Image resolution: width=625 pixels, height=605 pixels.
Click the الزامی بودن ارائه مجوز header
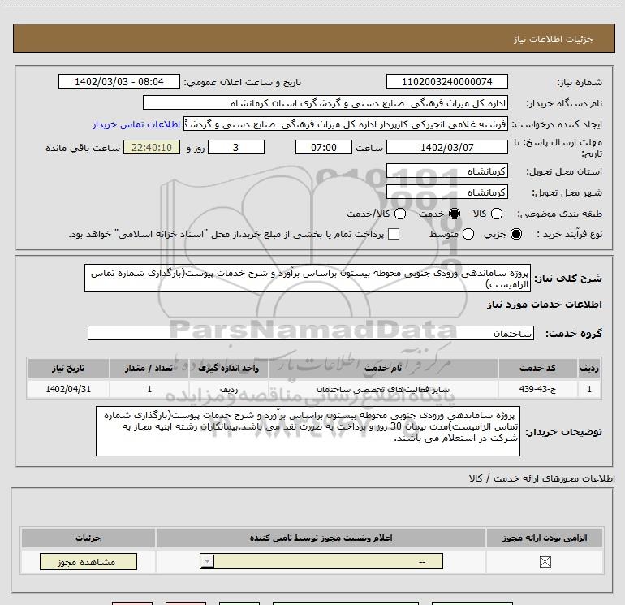coord(545,538)
